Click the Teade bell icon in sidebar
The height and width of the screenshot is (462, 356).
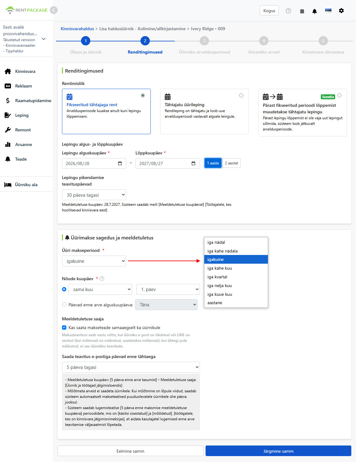tap(8, 159)
